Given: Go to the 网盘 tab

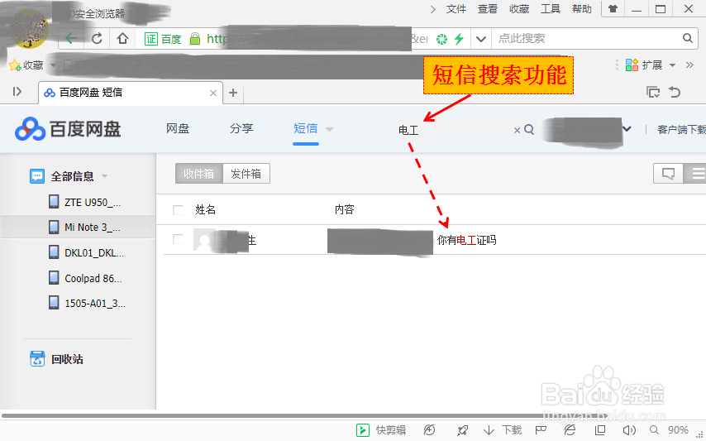Looking at the screenshot, I should [178, 129].
